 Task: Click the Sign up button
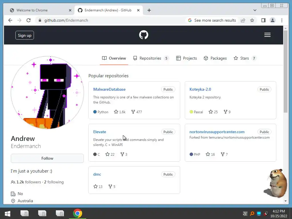tap(25, 35)
